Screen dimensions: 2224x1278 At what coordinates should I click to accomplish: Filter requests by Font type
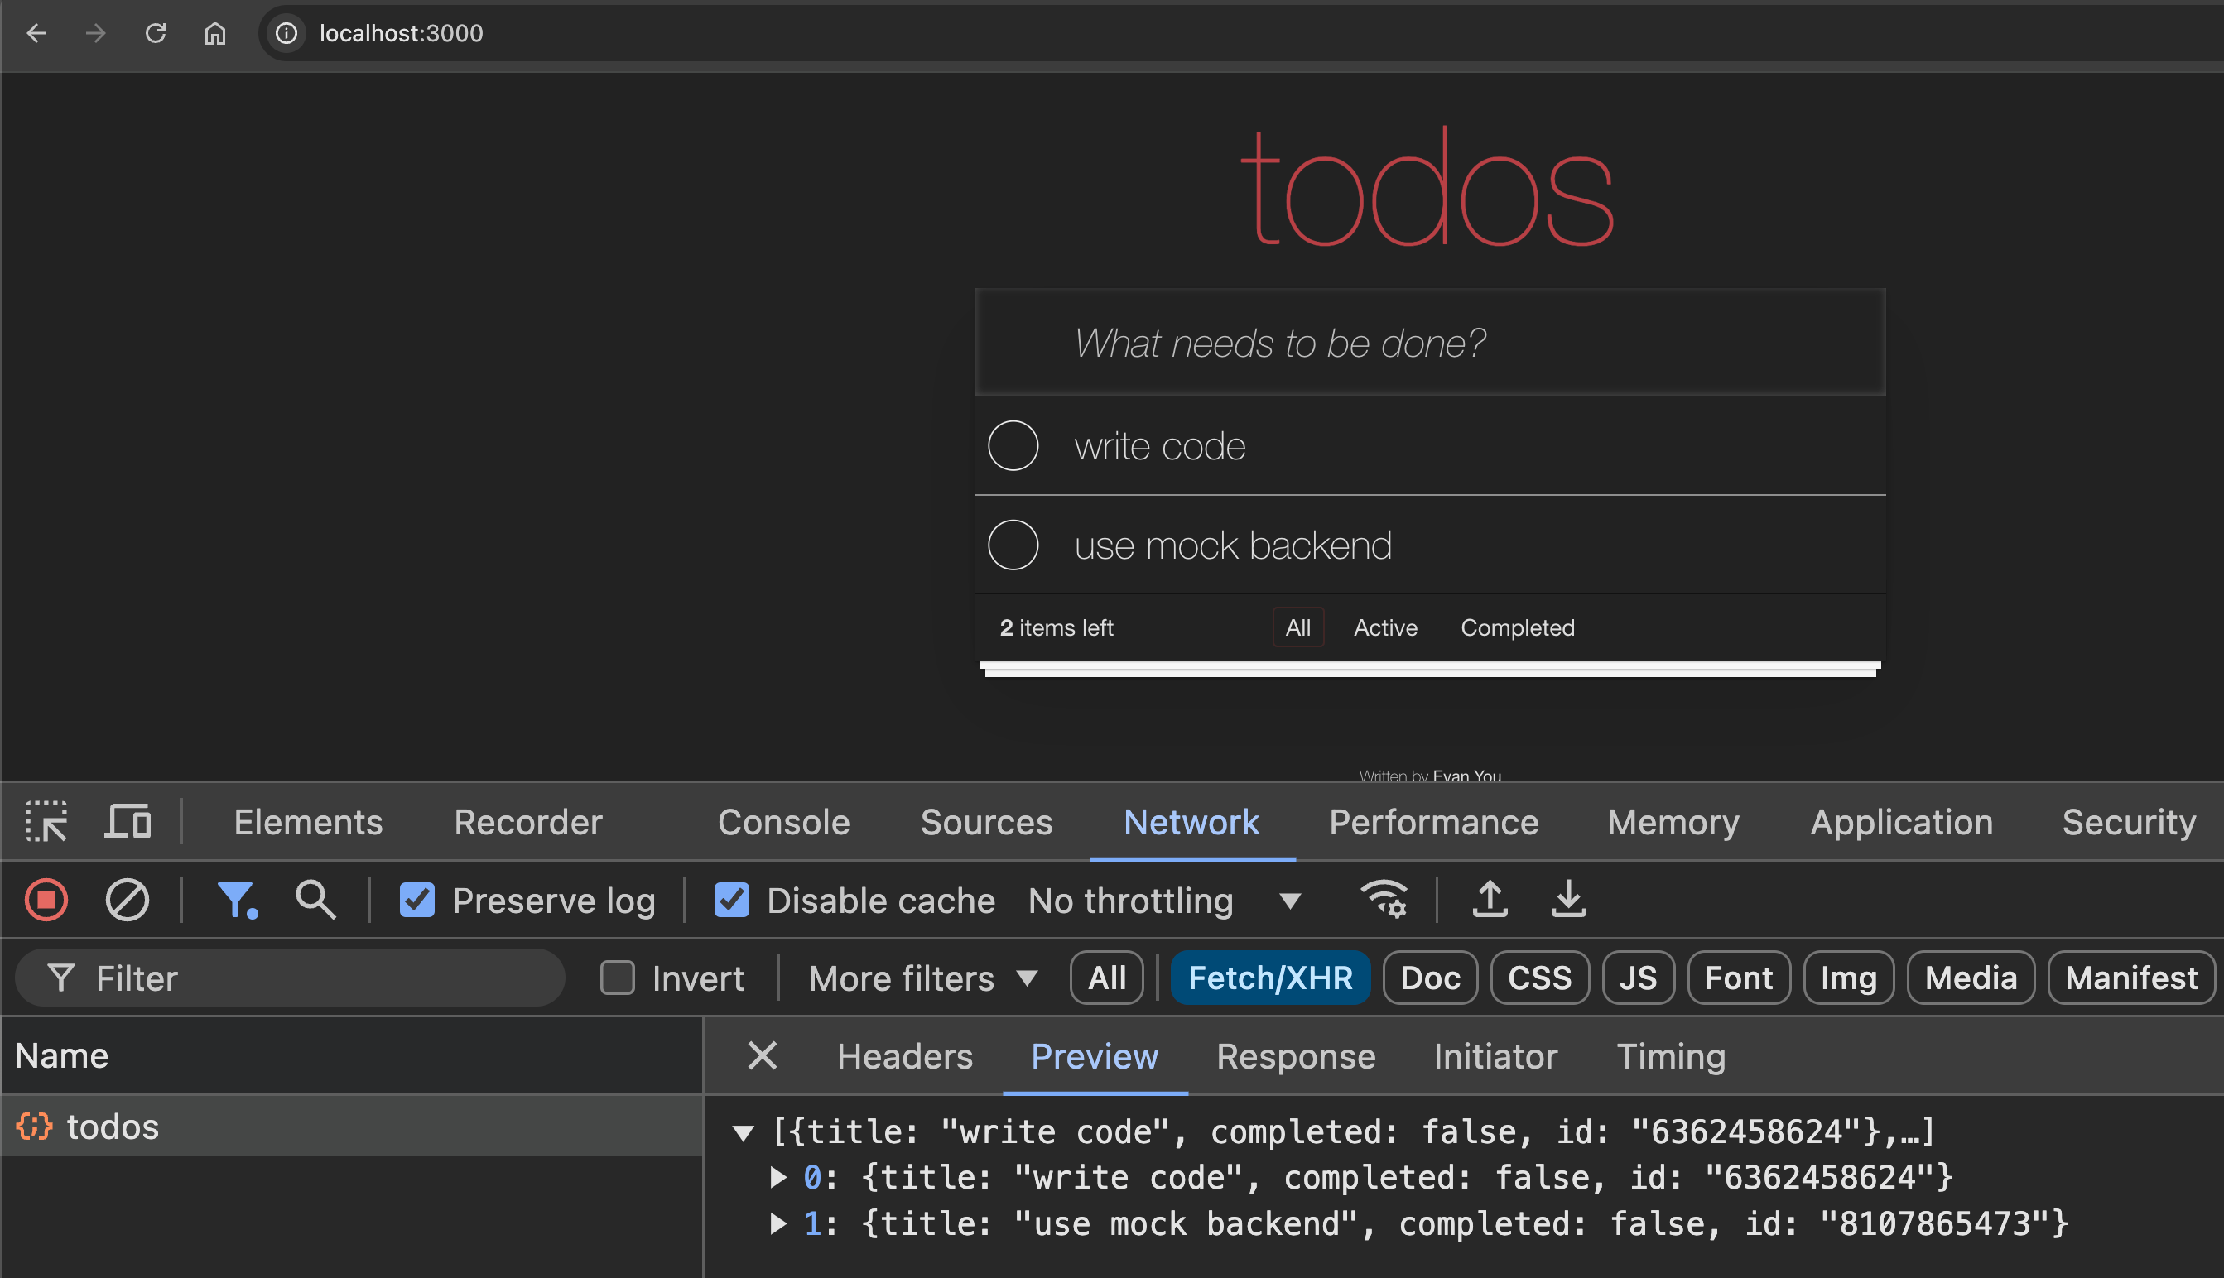[x=1739, y=977]
